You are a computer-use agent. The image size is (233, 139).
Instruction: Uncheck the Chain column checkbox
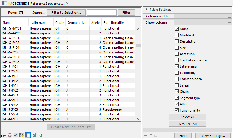tap(176, 92)
